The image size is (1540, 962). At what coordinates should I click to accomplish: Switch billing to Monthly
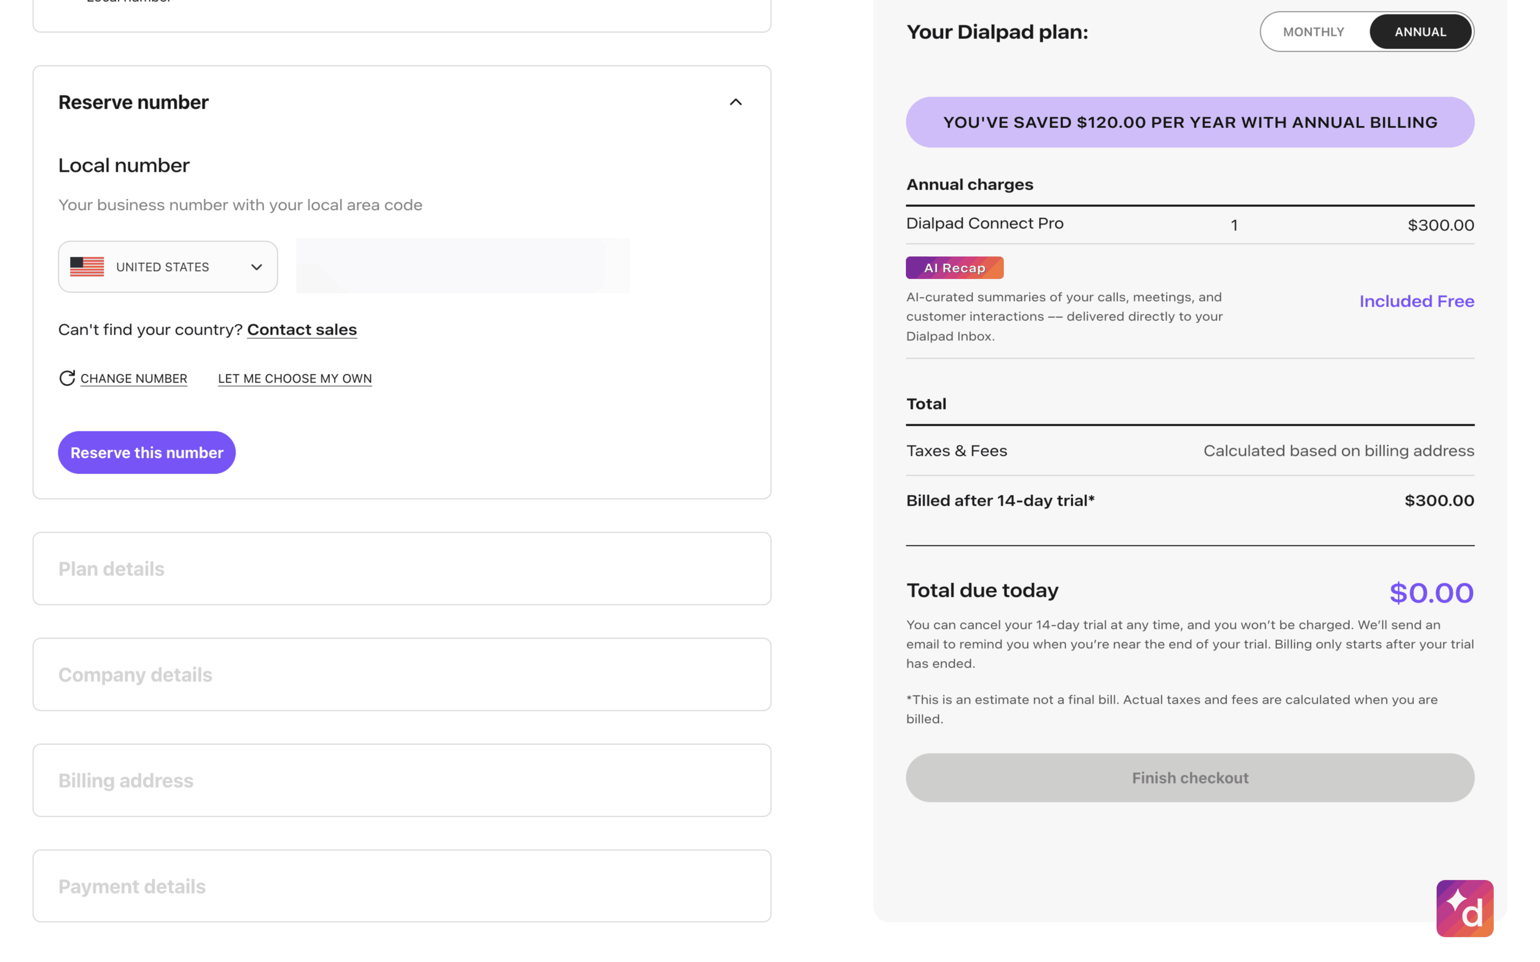click(1313, 32)
